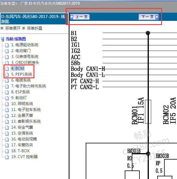Click the BCM02 IF5 20A fuse label

coord(169,111)
